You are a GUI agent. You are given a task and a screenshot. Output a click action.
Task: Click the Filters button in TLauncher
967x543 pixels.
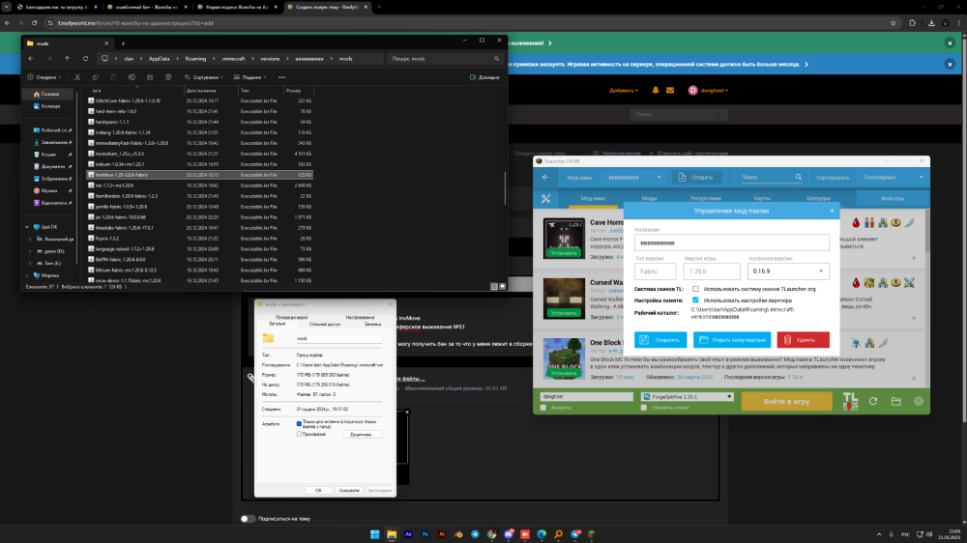coord(893,198)
